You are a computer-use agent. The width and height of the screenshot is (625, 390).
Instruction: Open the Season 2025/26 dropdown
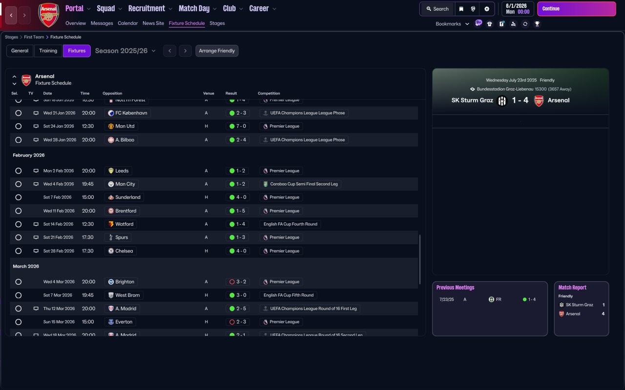(x=125, y=51)
